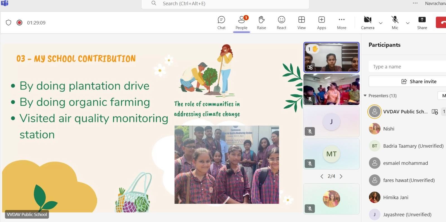The height and width of the screenshot is (222, 446).
Task: Expand the Camera options arrow
Action: [x=380, y=23]
